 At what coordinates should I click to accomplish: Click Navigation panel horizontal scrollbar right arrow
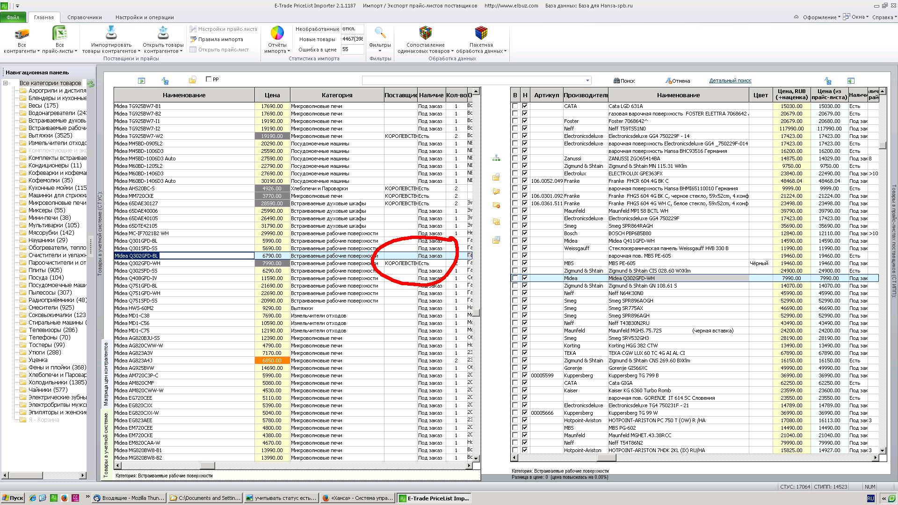tap(83, 476)
